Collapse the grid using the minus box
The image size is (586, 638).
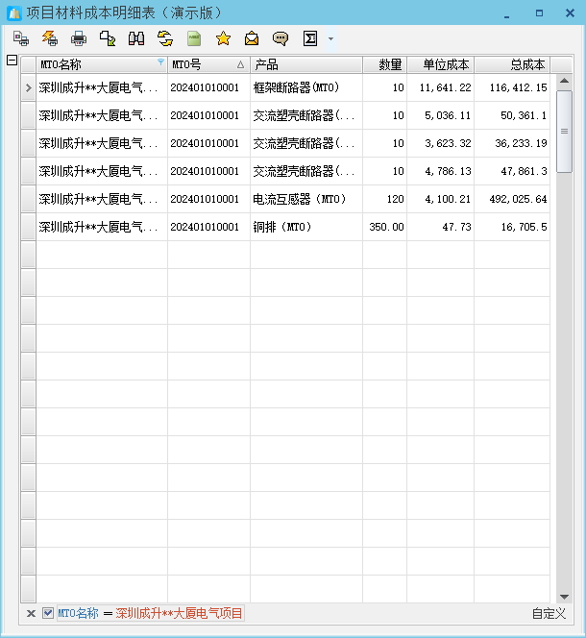click(x=12, y=61)
